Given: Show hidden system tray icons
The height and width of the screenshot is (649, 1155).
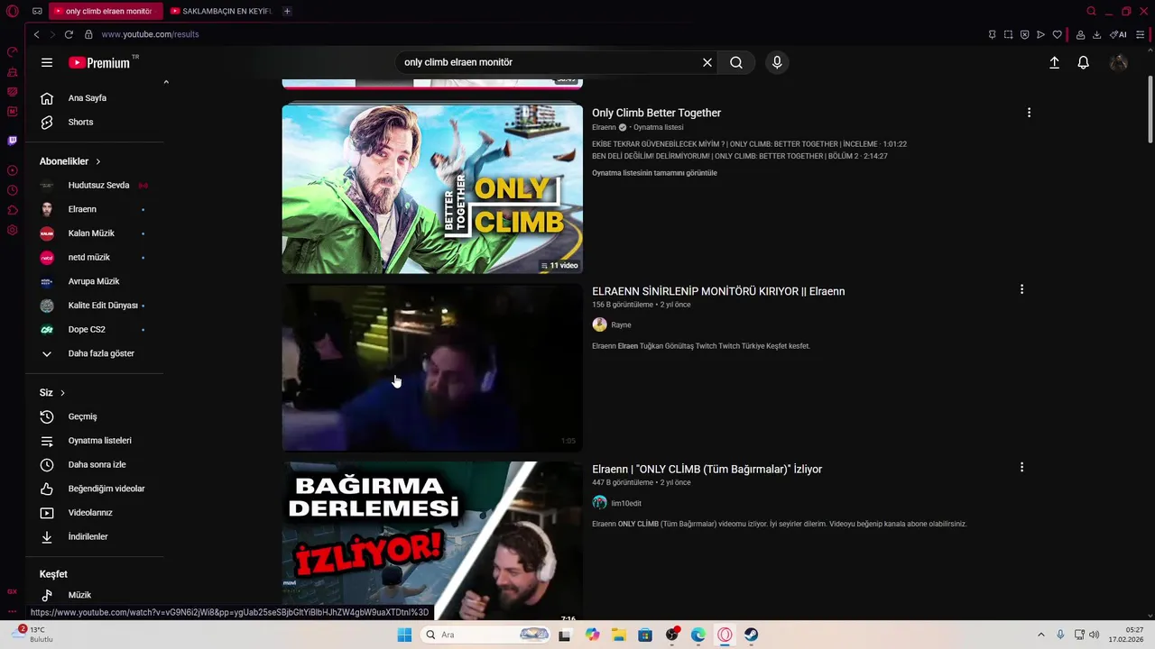Looking at the screenshot, I should 1040,635.
